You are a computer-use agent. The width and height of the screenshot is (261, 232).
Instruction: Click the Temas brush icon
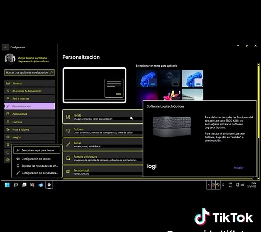(x=68, y=144)
